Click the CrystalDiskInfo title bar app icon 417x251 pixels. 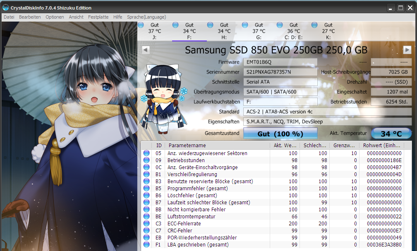click(6, 8)
